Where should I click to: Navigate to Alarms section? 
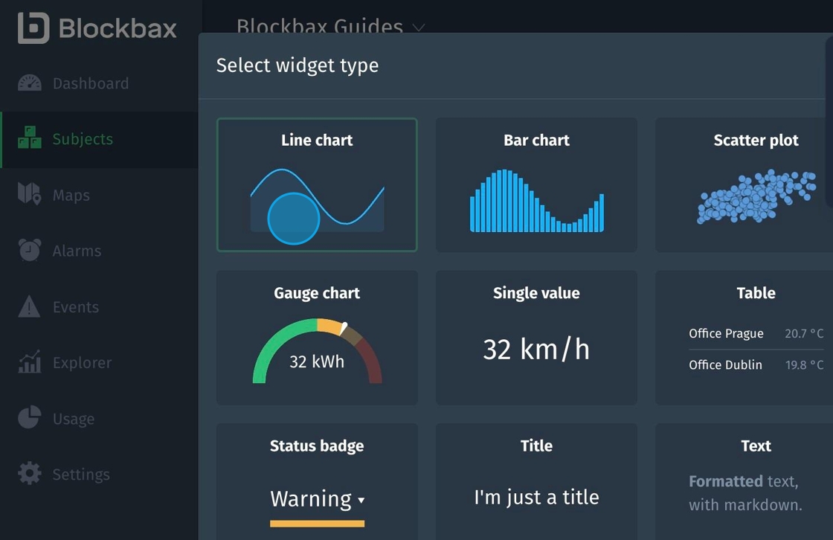coord(99,251)
